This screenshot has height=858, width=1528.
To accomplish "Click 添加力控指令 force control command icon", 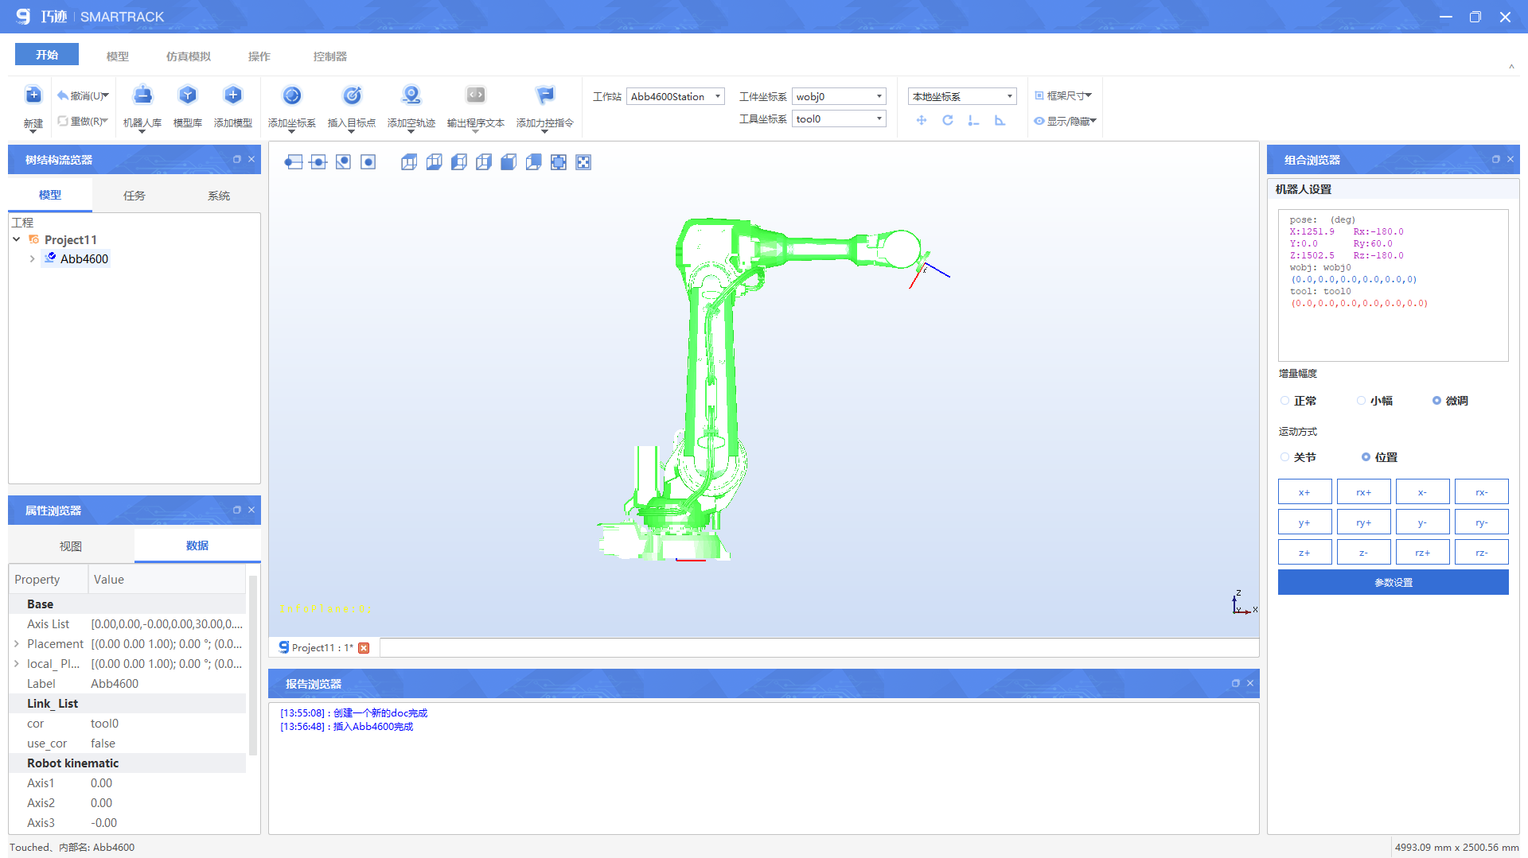I will (545, 95).
